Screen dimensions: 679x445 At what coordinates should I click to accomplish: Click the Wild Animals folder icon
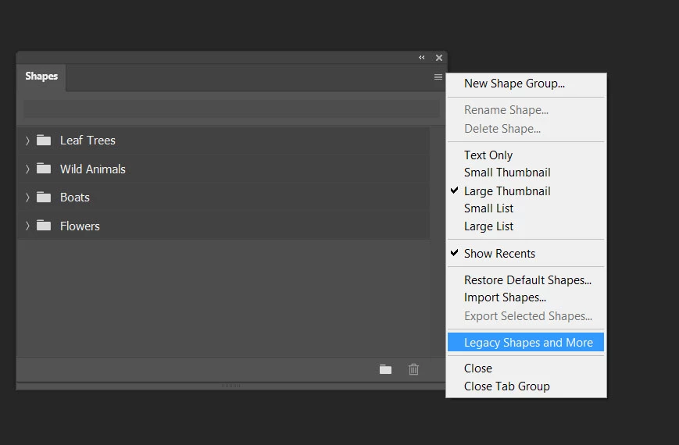click(43, 169)
